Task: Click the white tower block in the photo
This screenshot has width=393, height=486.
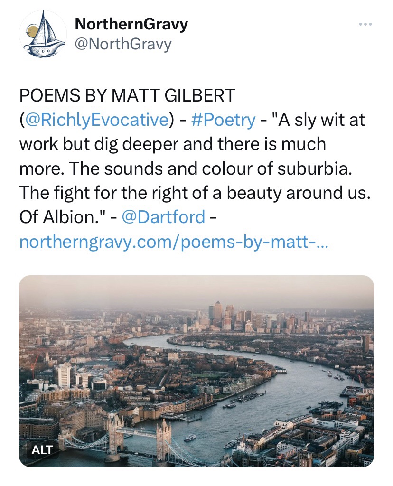Action: coord(65,376)
